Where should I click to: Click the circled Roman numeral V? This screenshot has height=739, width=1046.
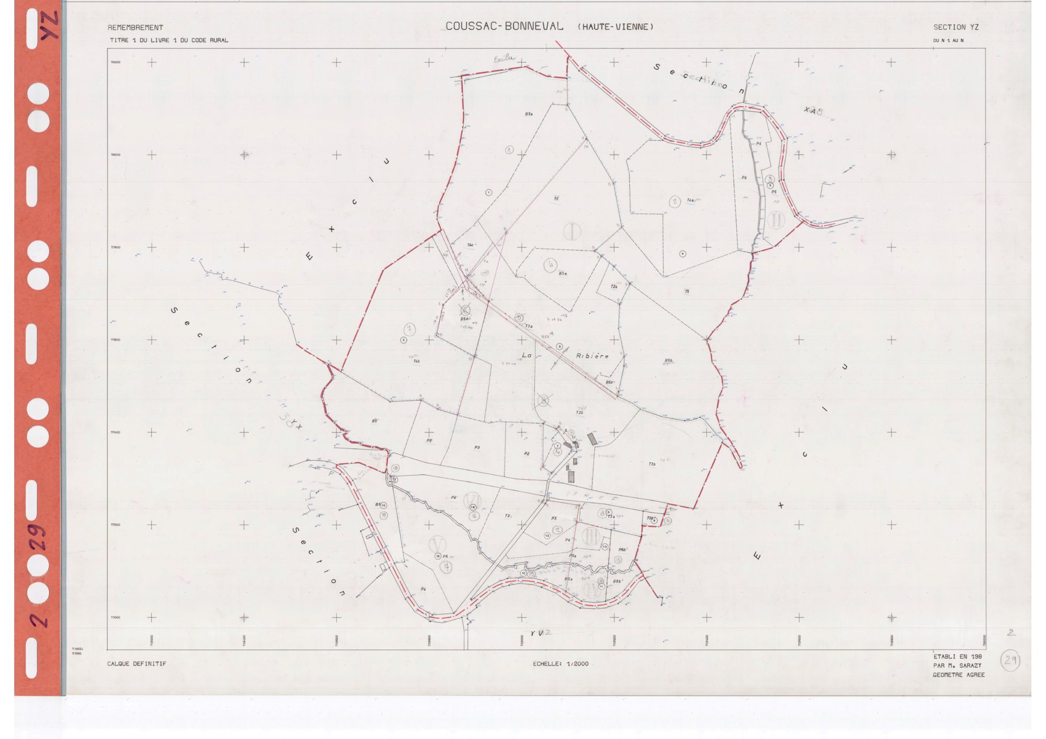point(438,544)
